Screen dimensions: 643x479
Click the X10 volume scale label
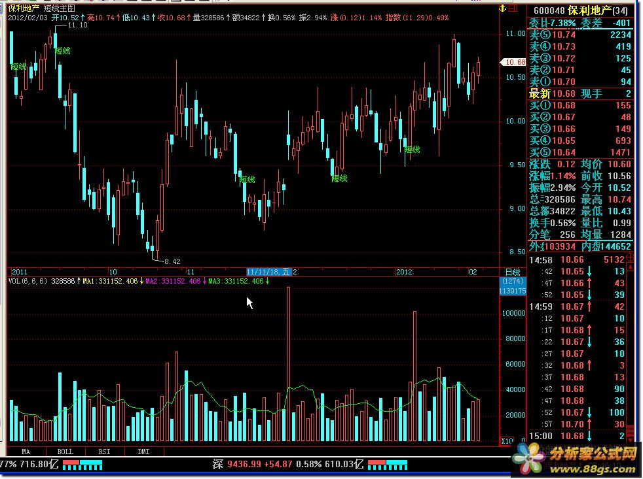[x=507, y=441]
